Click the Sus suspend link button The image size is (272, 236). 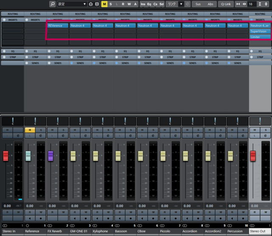click(x=198, y=4)
